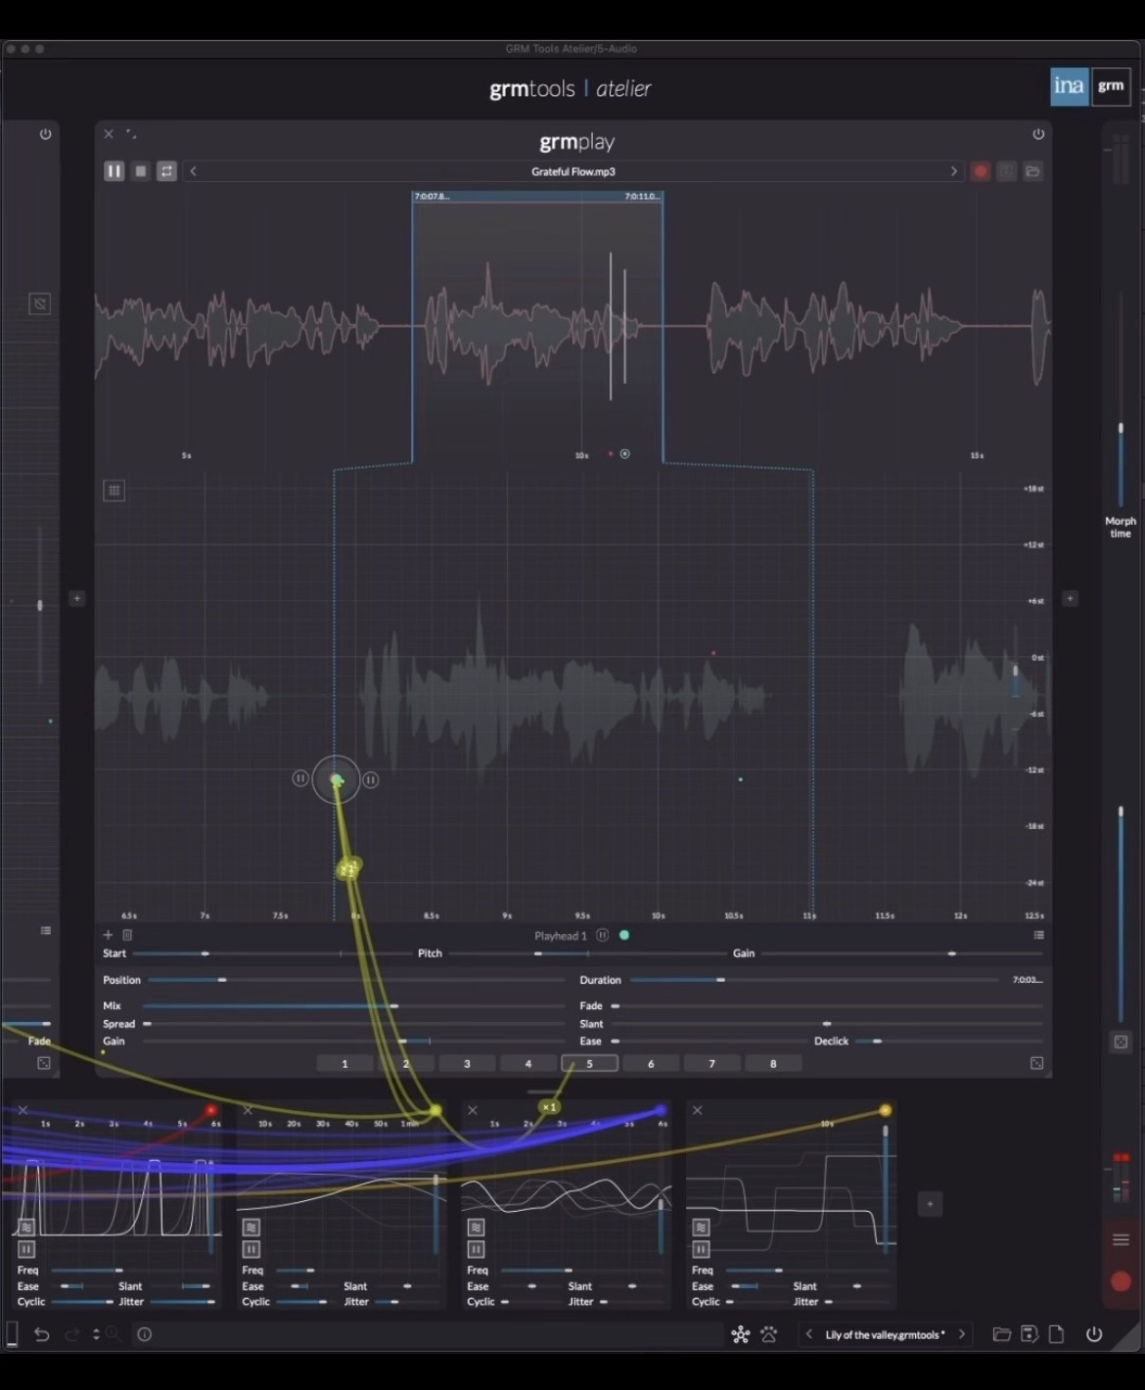1145x1390 pixels.
Task: Click the paw print icon in bottom bar
Action: [x=769, y=1334]
